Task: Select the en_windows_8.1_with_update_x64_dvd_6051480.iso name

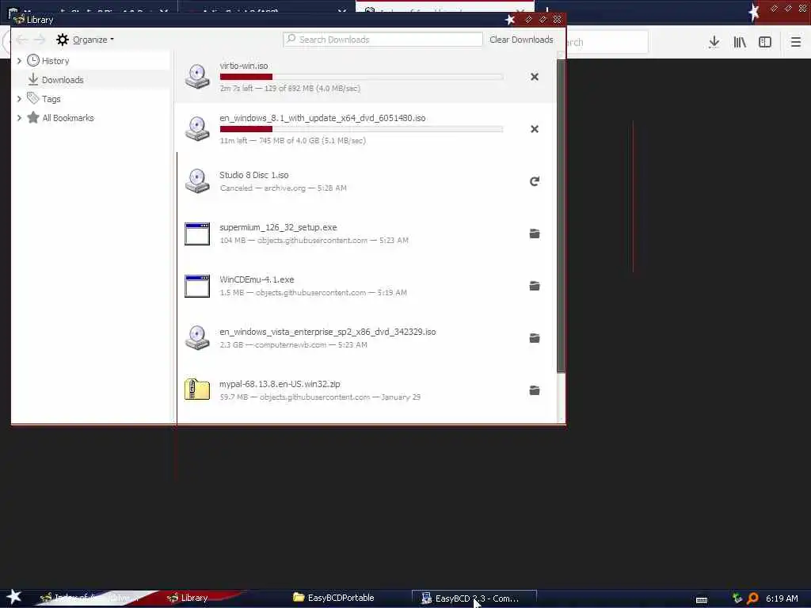Action: pyautogui.click(x=322, y=119)
